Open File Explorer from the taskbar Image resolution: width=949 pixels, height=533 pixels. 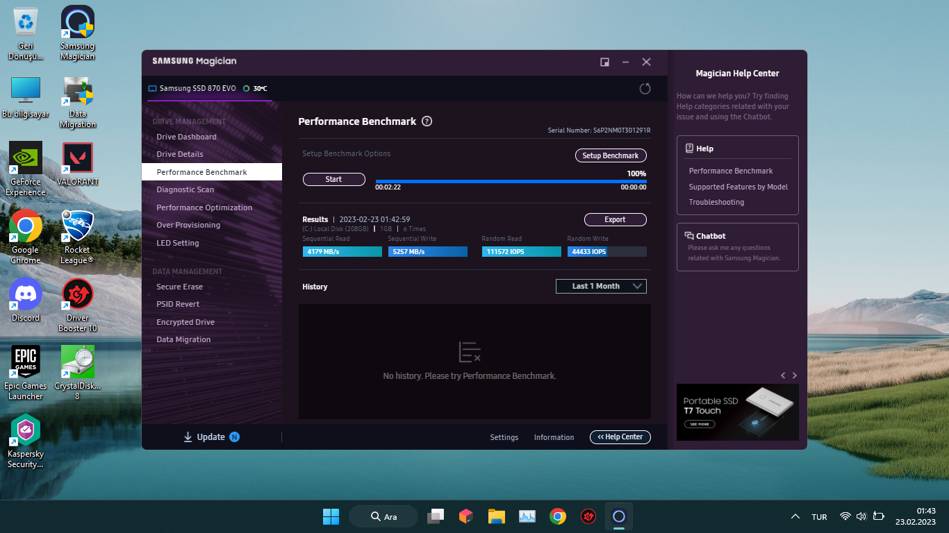pos(496,516)
